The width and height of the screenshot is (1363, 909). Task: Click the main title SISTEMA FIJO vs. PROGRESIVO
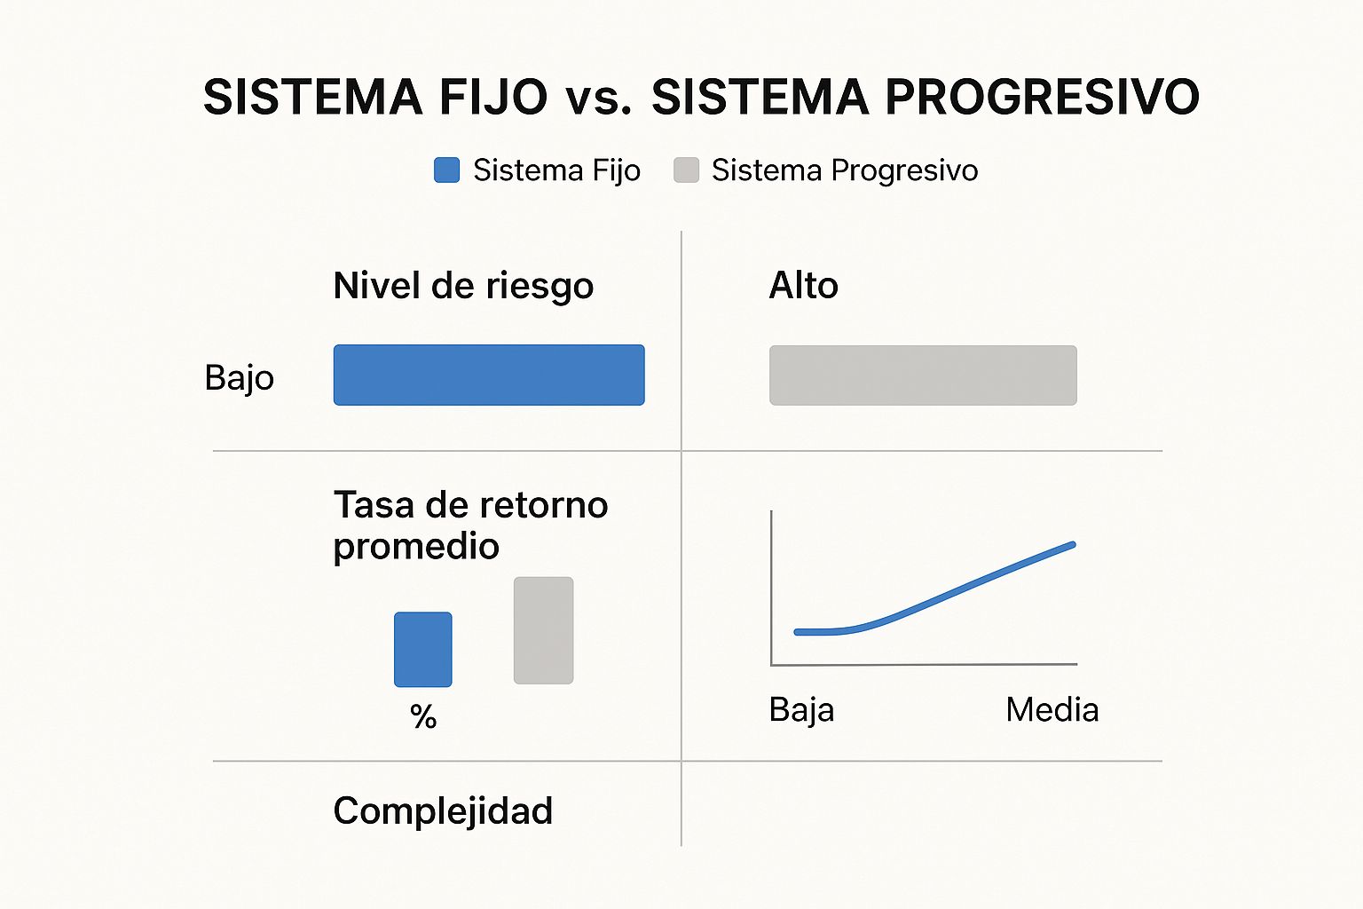tap(701, 97)
